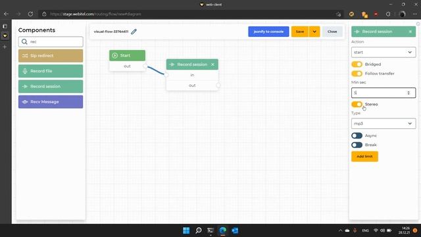Click the Recv Message icon
Image resolution: width=421 pixels, height=237 pixels.
(25, 102)
